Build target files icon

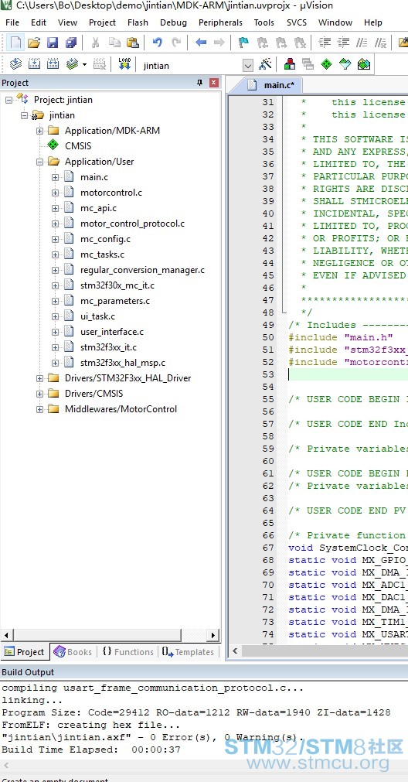[34, 64]
